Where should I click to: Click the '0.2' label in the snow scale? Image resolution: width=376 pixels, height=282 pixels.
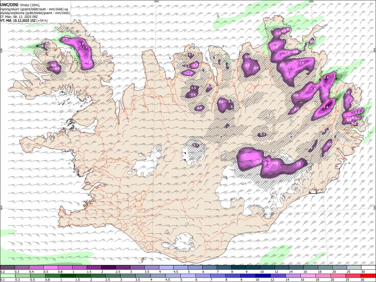pos(3,272)
